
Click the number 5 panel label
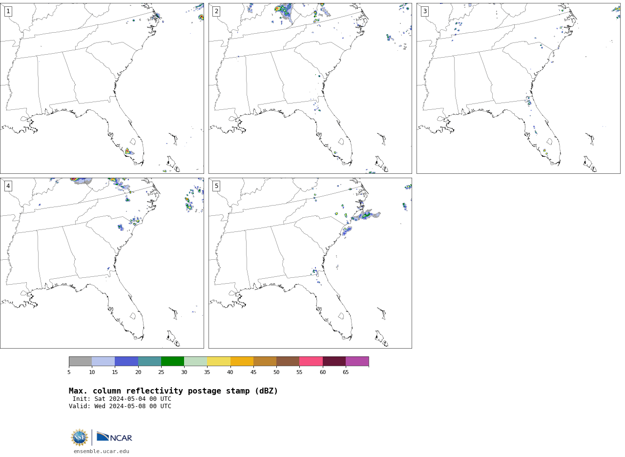216,186
